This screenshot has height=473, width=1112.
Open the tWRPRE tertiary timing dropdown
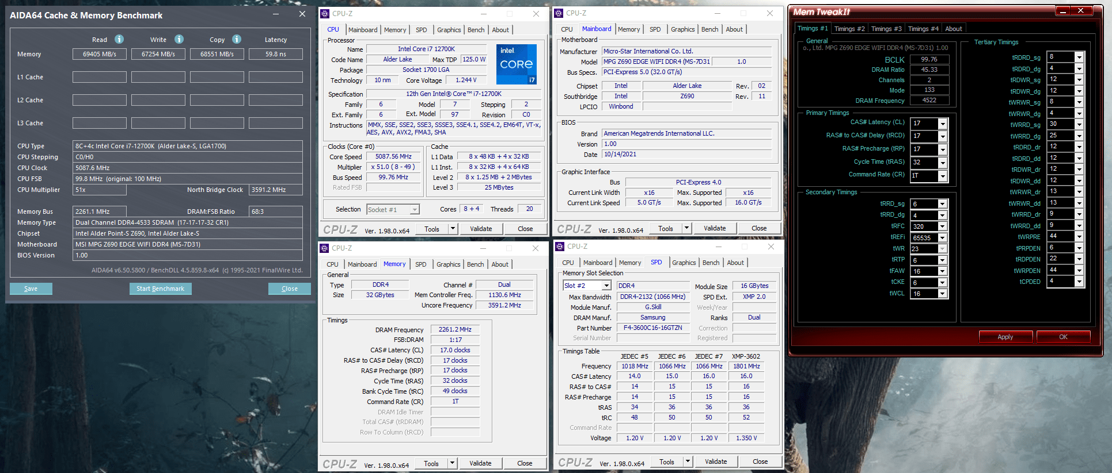(x=1079, y=236)
